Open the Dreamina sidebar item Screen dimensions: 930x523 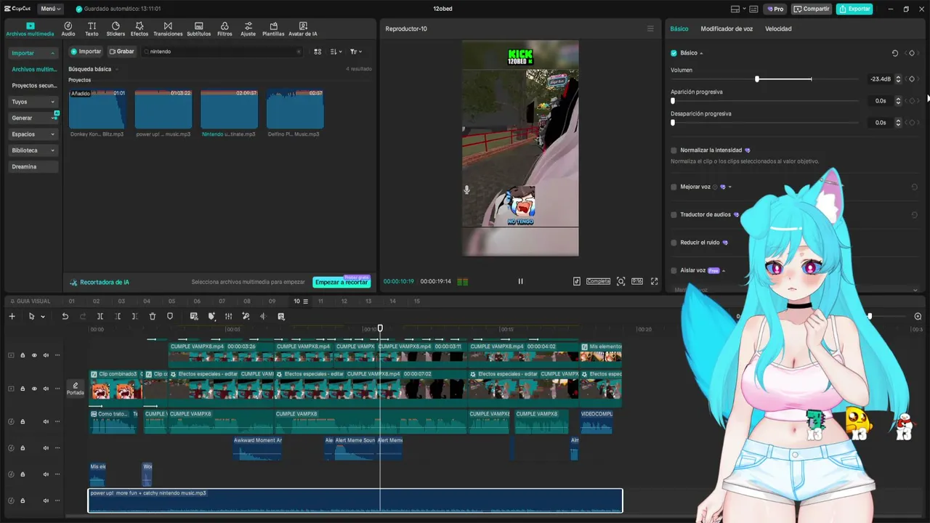[x=33, y=166]
